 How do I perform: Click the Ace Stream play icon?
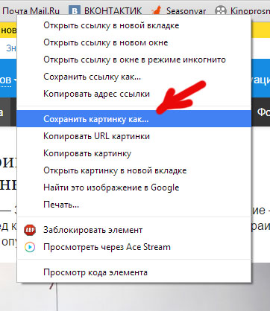pos(30,247)
